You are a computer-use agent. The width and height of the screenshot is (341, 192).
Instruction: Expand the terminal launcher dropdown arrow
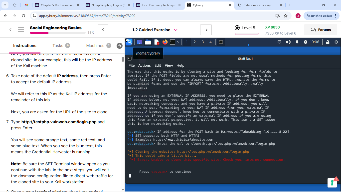(178, 42)
